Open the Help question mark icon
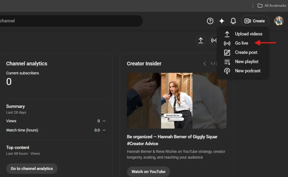 coord(210,21)
